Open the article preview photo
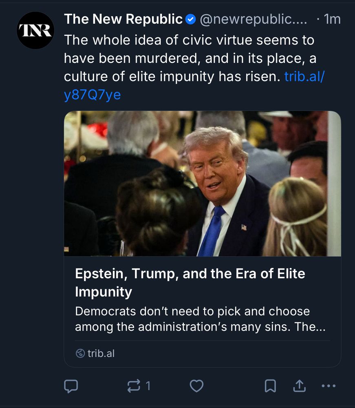The width and height of the screenshot is (355, 408). click(x=202, y=184)
